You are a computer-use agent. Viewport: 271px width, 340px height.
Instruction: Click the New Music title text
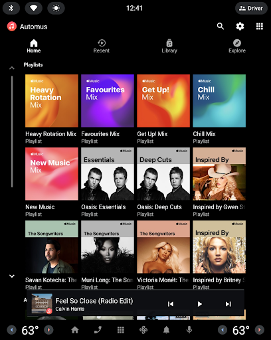tap(40, 207)
